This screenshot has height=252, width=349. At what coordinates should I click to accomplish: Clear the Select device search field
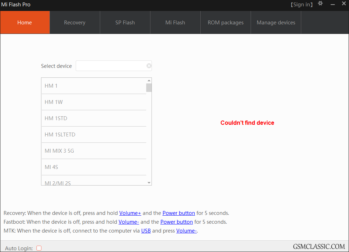149,66
